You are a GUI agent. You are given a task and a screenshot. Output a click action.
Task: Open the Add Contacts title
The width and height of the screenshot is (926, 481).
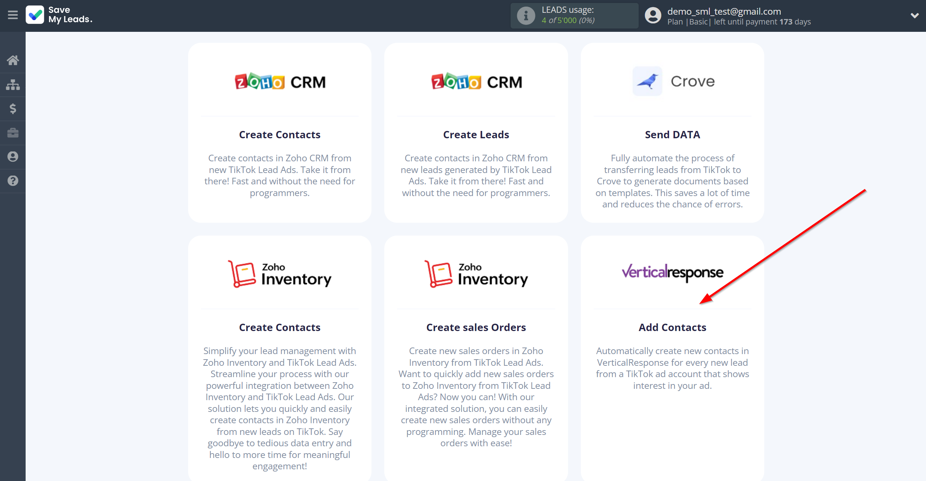pyautogui.click(x=673, y=327)
